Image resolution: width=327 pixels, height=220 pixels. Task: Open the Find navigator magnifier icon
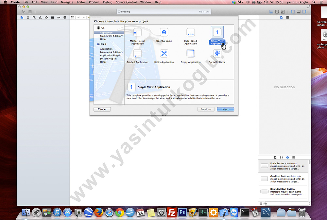pos(34,18)
